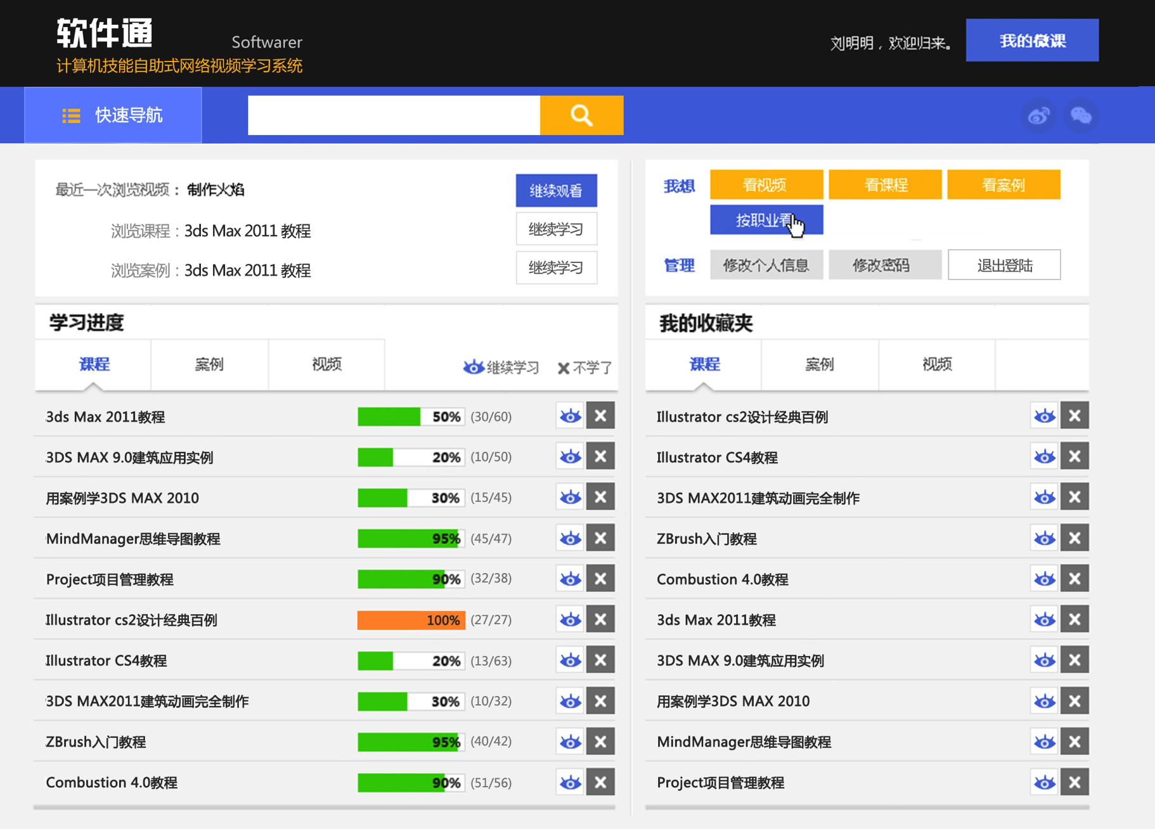1155x829 pixels.
Task: Click the MindManager 95% progress bar
Action: click(x=411, y=539)
